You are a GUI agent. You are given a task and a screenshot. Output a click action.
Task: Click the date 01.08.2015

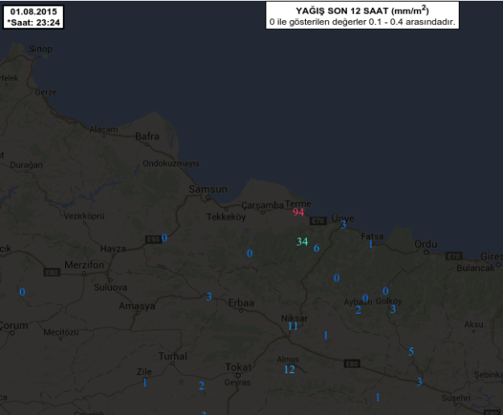pos(34,12)
